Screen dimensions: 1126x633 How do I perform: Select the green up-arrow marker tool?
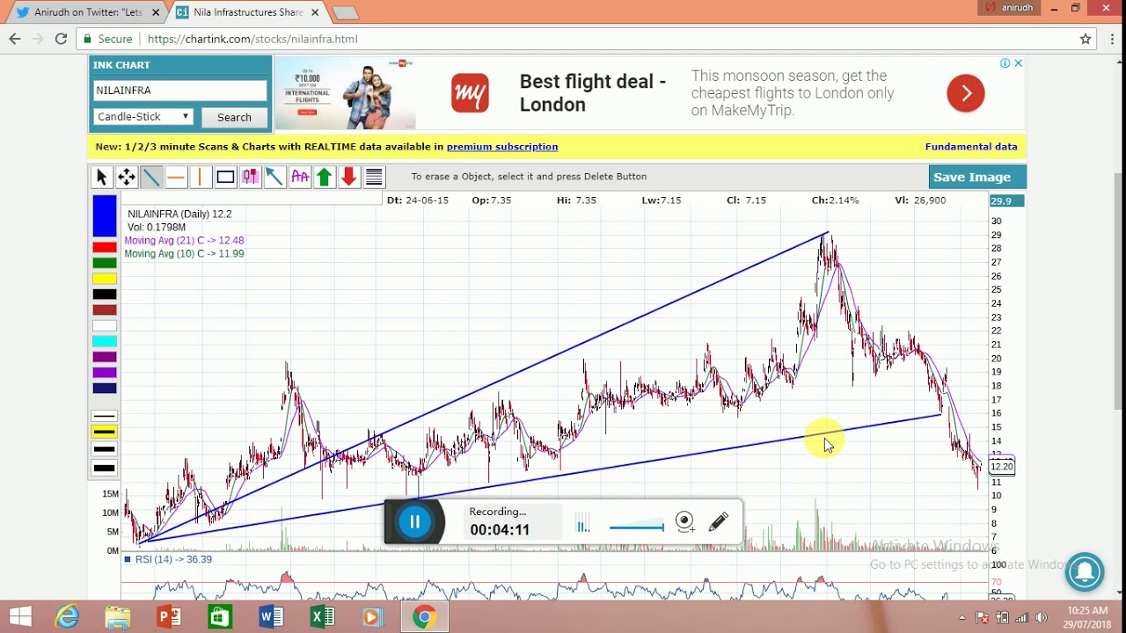tap(325, 178)
